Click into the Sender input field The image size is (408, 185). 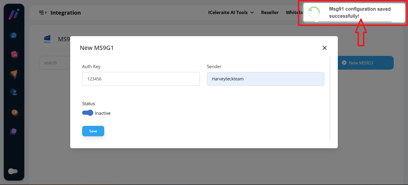point(265,79)
